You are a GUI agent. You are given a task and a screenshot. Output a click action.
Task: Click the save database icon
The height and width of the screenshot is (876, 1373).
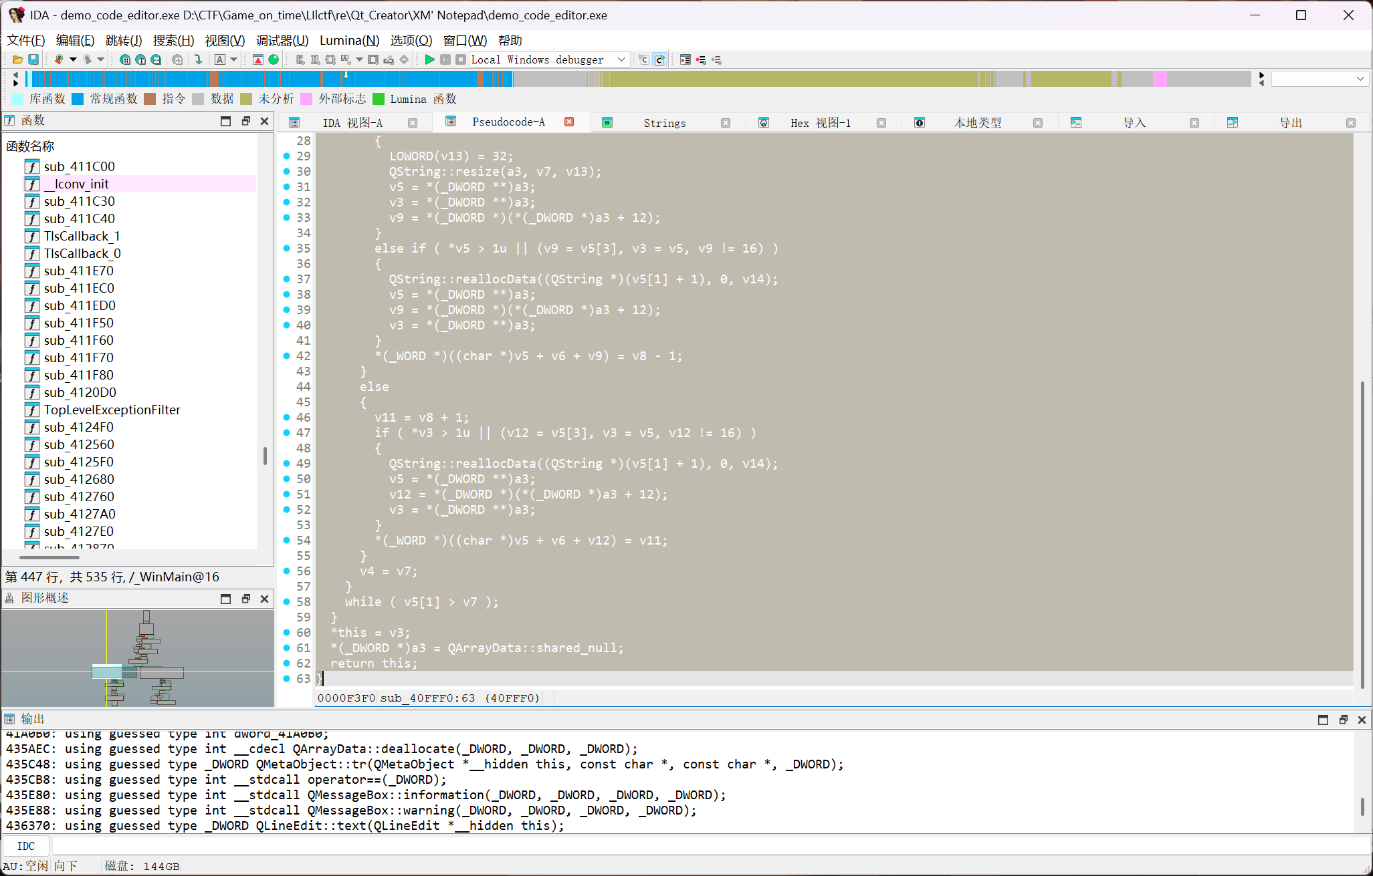coord(33,59)
